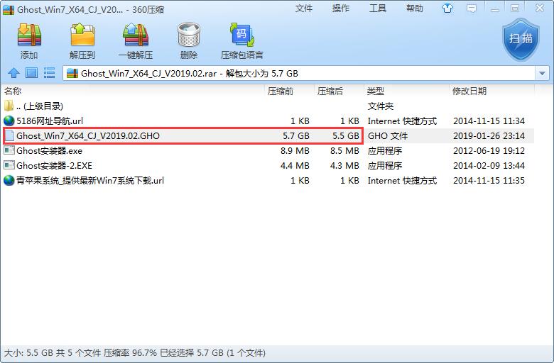
Task: Click the globe icon of 5186网址导航.url
Action: click(9, 121)
